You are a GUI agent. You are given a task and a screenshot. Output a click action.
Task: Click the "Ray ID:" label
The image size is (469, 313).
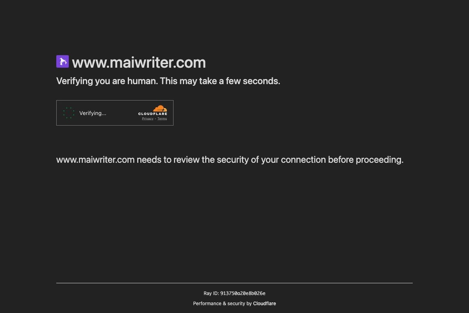pyautogui.click(x=211, y=293)
